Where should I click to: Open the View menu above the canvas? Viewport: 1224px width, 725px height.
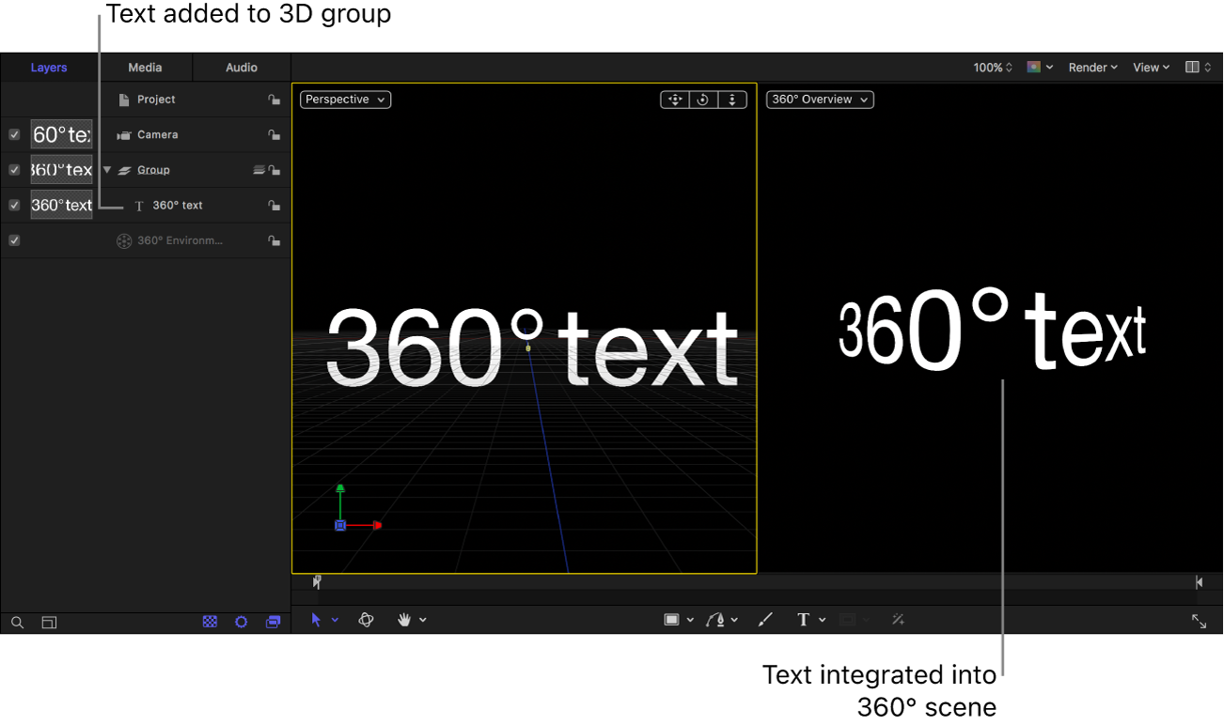tap(1149, 67)
